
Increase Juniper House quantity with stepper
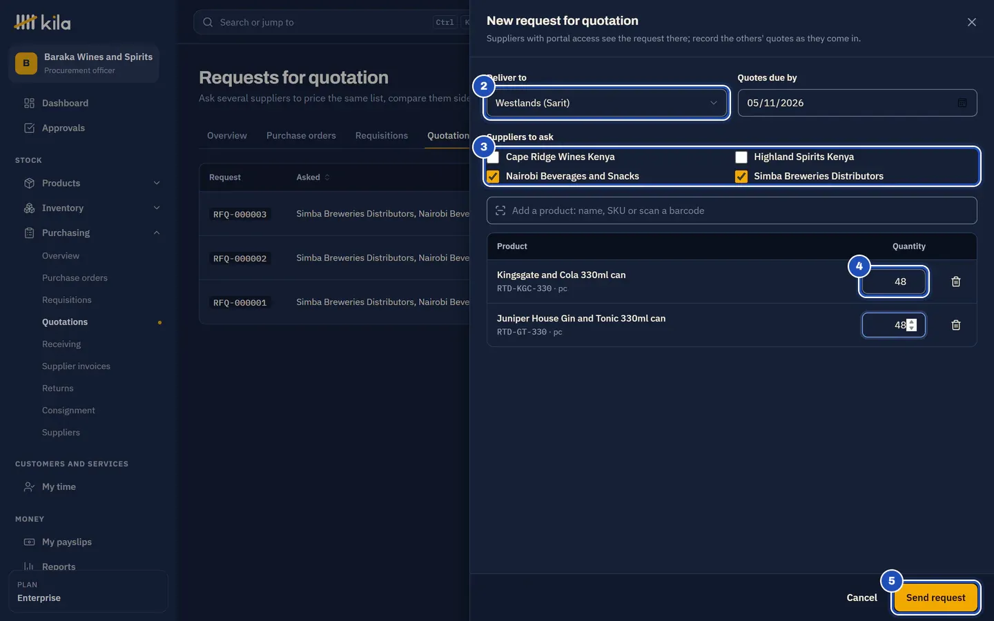point(911,322)
